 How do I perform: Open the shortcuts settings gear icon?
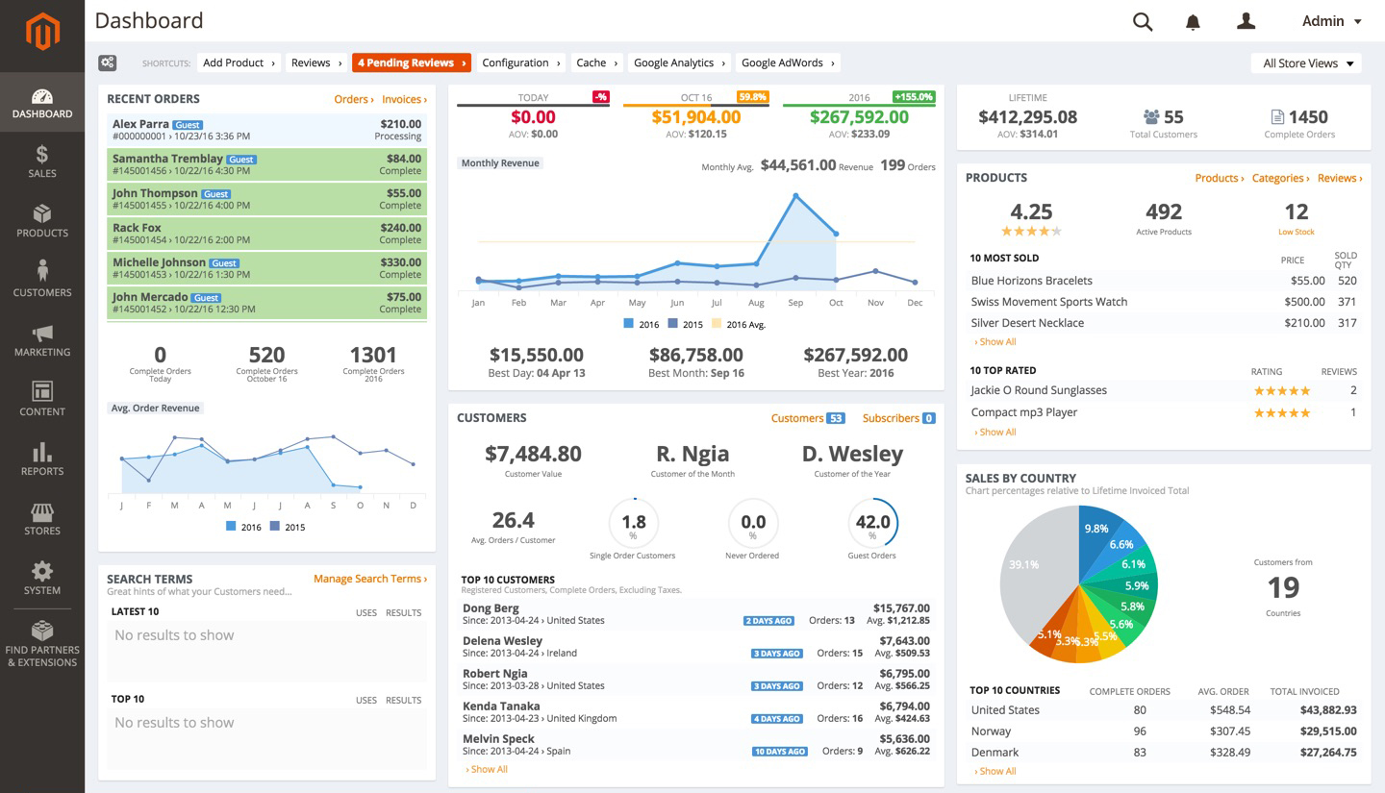pyautogui.click(x=108, y=62)
